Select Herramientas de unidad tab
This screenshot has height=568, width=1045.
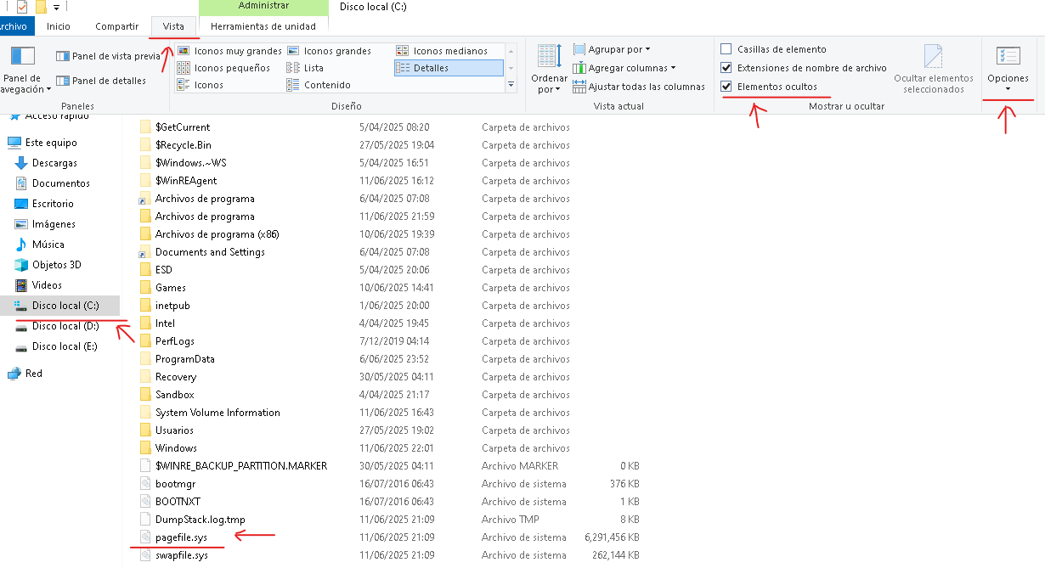(263, 26)
